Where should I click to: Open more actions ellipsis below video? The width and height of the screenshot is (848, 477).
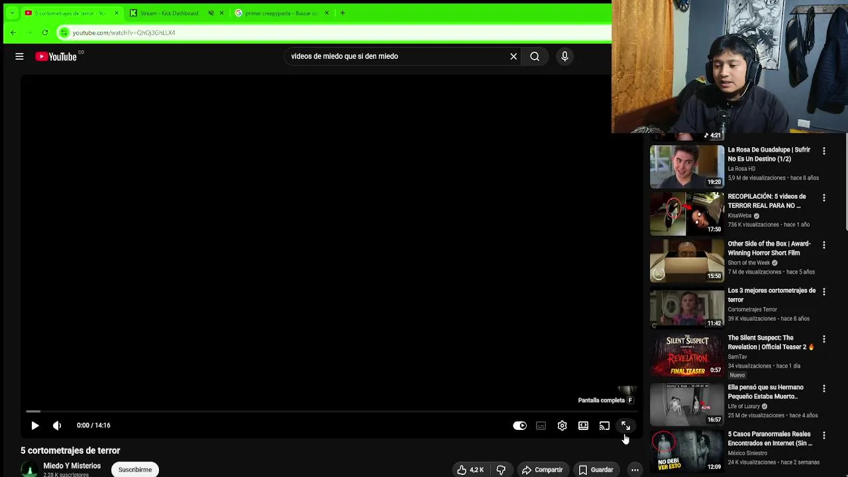click(635, 470)
